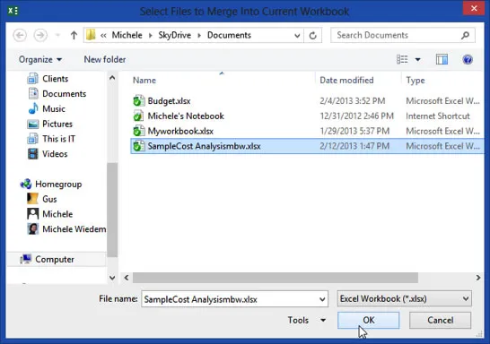
Task: Change the file view layout
Action: 402,59
